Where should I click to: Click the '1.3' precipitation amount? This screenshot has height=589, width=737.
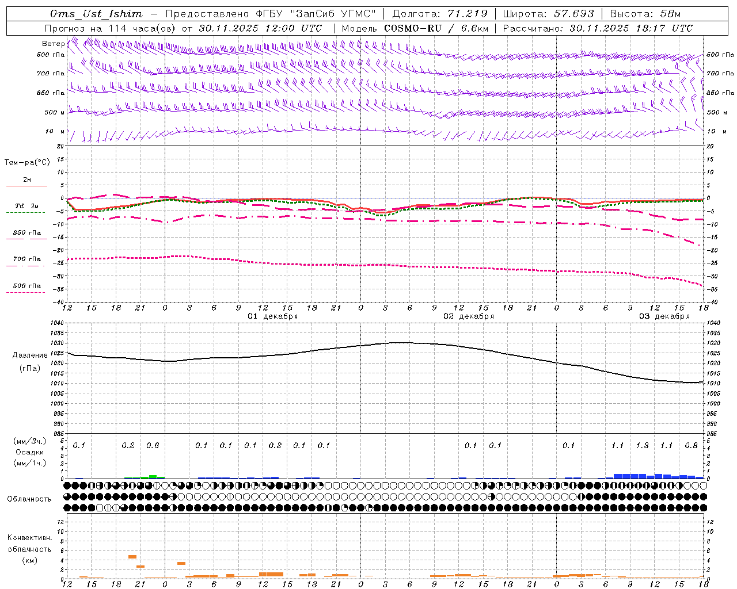[x=642, y=445]
